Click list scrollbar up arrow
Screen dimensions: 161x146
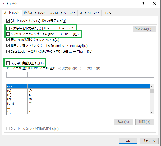(152, 87)
